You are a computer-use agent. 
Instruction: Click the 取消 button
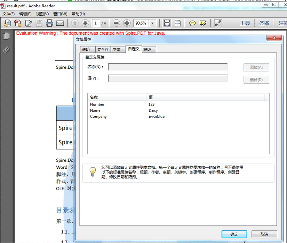pos(264,234)
